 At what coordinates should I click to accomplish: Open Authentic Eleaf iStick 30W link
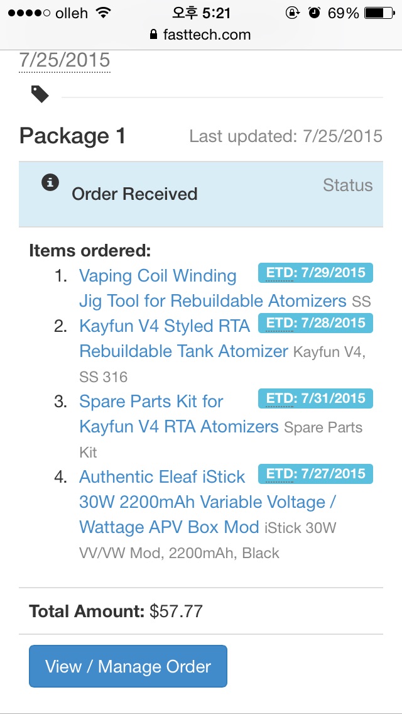(162, 477)
